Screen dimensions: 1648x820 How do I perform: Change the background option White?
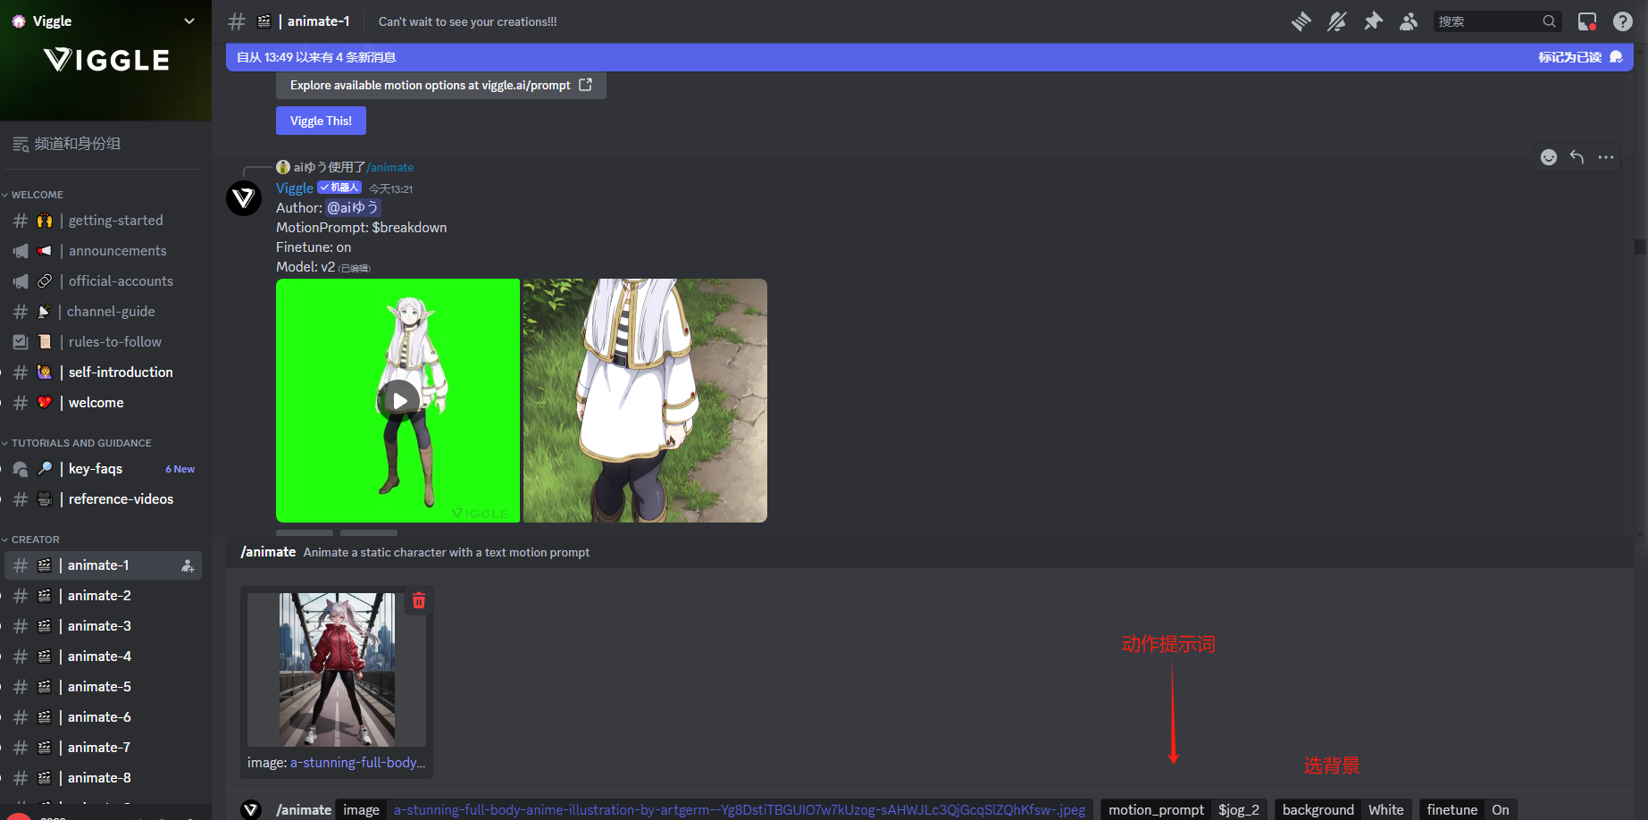[1386, 809]
